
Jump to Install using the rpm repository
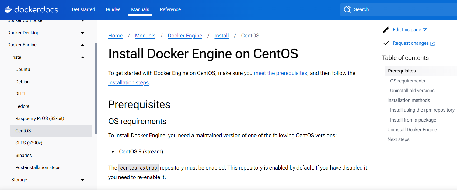[422, 110]
